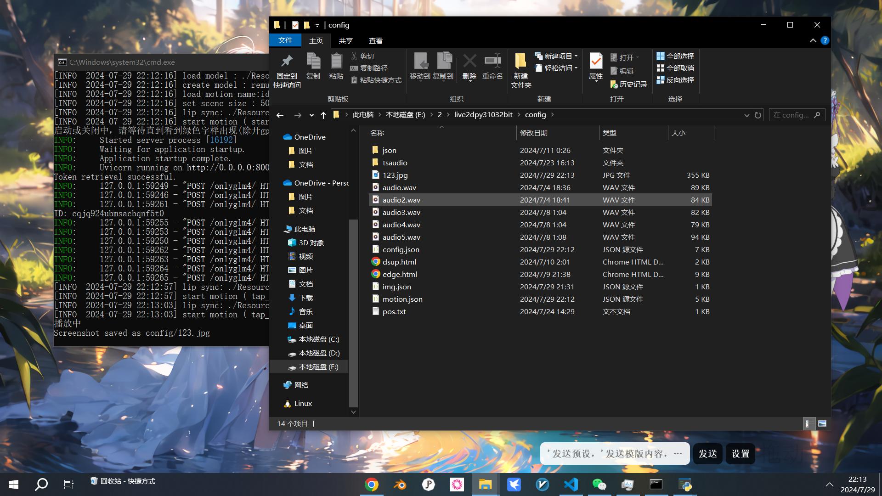
Task: Open Visual Studio Code from taskbar
Action: (571, 485)
